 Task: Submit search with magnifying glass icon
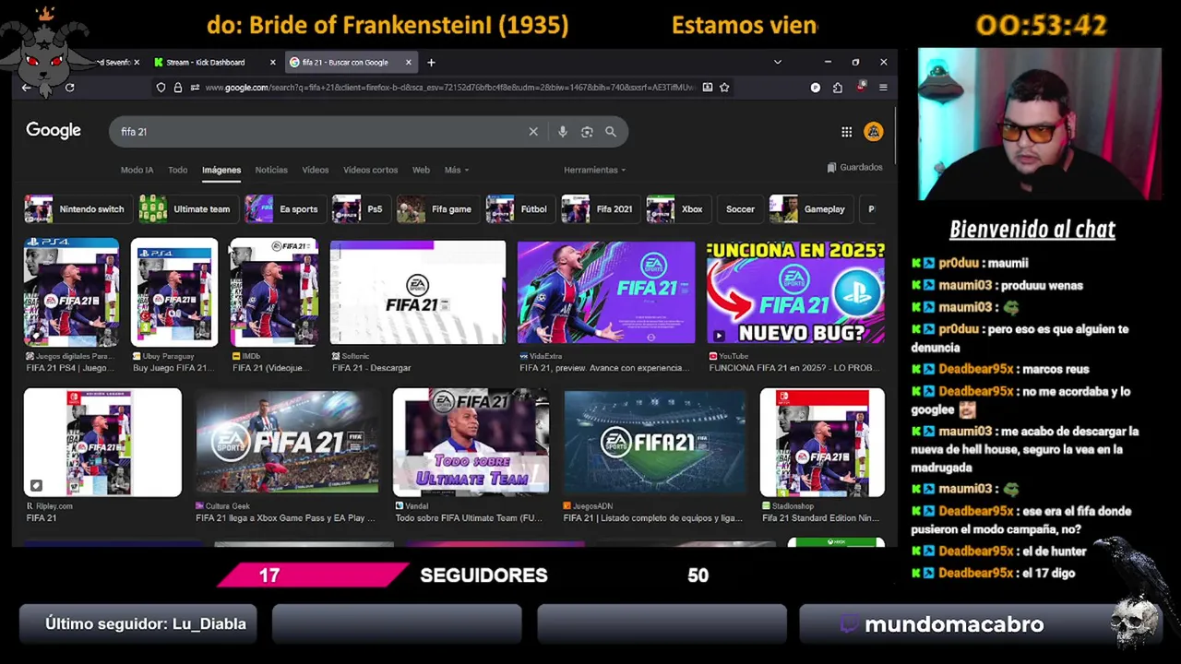(610, 132)
